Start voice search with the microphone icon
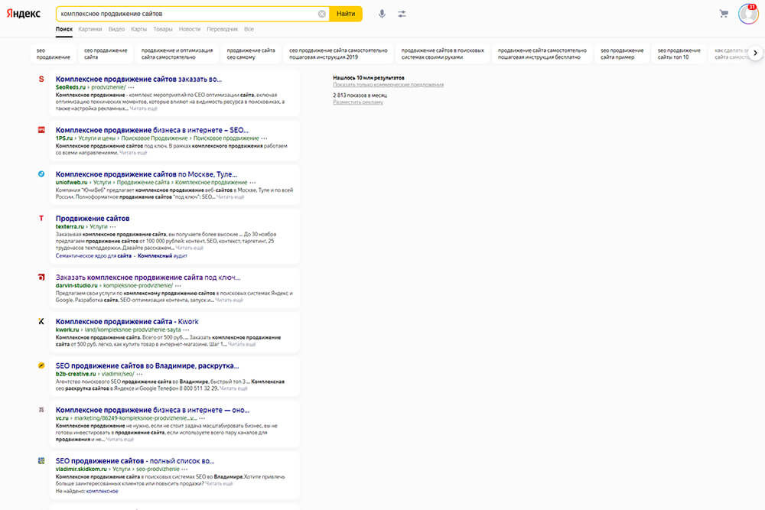The height and width of the screenshot is (510, 765). (382, 14)
